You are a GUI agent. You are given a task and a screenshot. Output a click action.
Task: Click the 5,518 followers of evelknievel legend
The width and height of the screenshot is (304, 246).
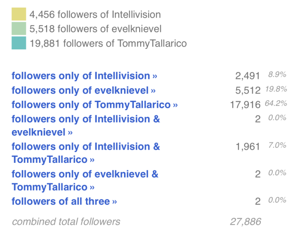95,29
